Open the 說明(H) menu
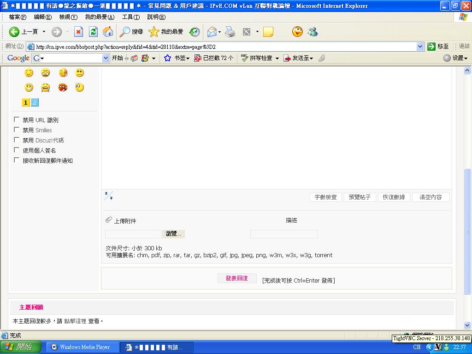Viewport: 472px width, 354px height. [156, 17]
